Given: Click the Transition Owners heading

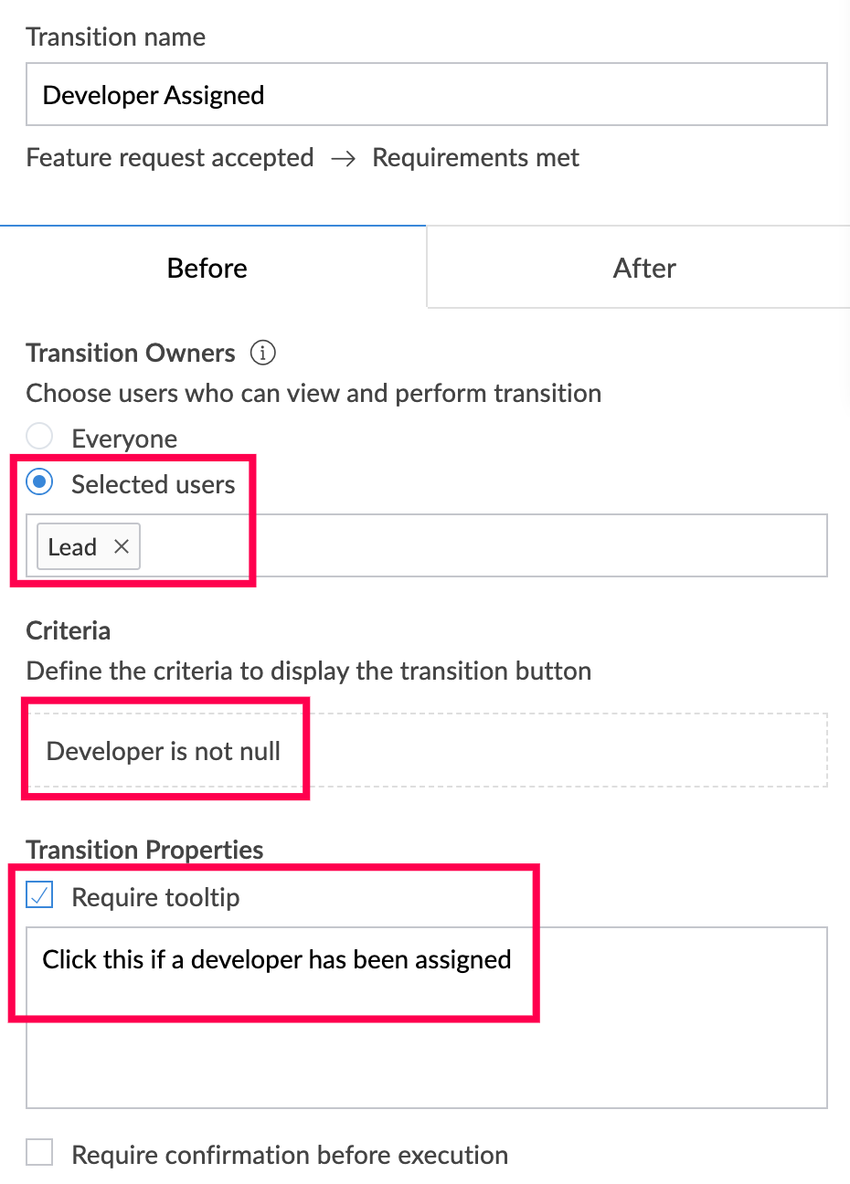Looking at the screenshot, I should tap(131, 353).
